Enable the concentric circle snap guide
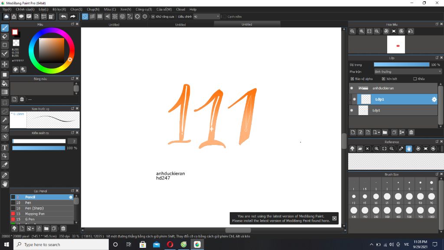This screenshot has width=444, height=250. click(x=122, y=17)
